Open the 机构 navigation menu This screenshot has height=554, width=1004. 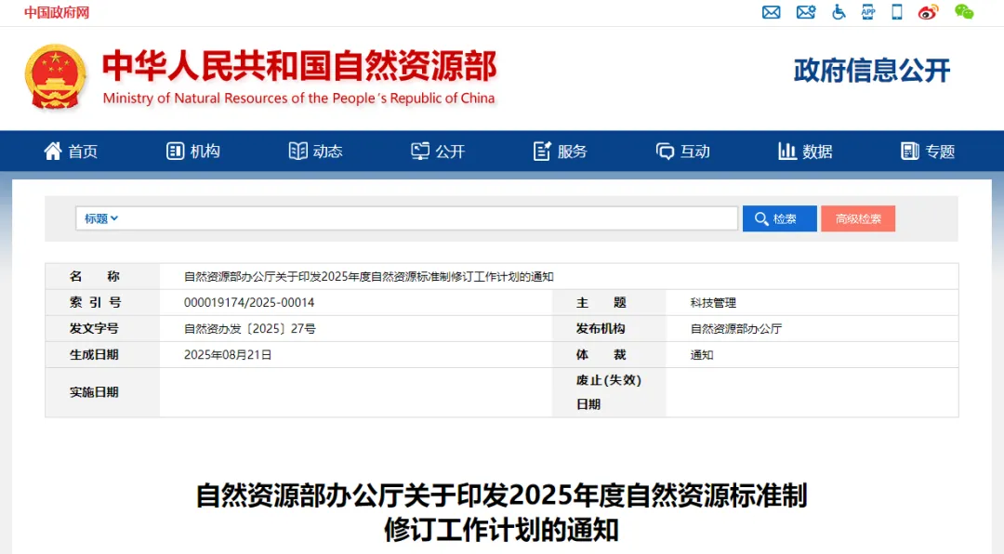193,152
